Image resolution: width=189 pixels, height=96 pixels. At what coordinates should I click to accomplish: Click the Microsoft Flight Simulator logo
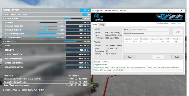(x=170, y=17)
